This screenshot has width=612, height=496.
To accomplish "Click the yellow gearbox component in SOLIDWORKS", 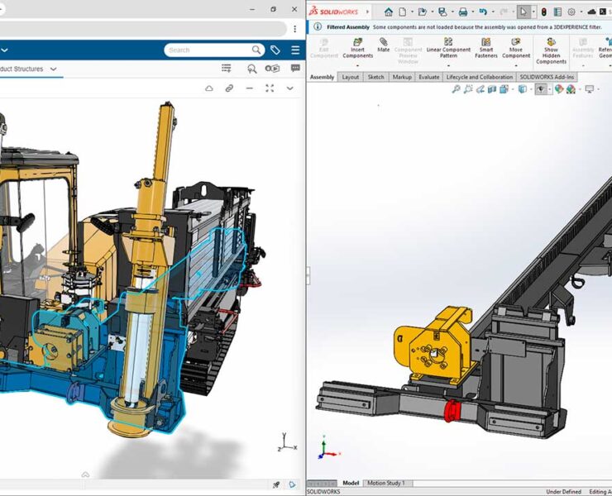I will click(435, 342).
